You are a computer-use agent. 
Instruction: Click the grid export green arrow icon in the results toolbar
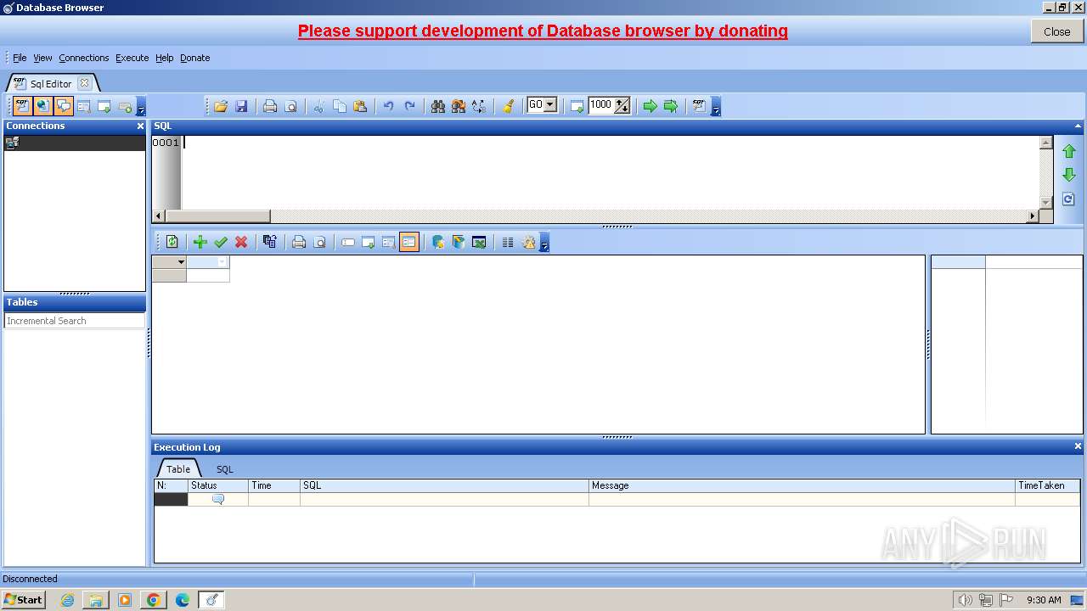369,242
